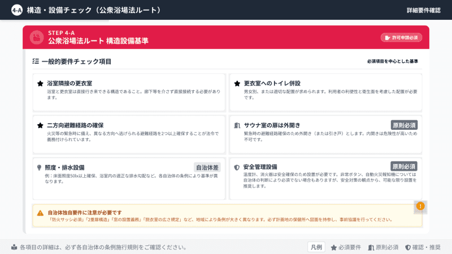Image resolution: width=452 pixels, height=254 pixels.
Task: Select the orange detail text in warning notice
Action: pyautogui.click(x=221, y=220)
